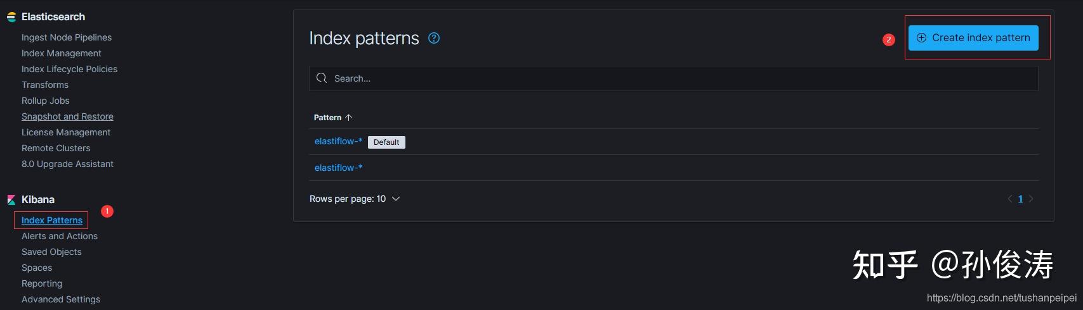Open Index Patterns under Kibana
Viewport: 1083px width, 310px height.
52,220
